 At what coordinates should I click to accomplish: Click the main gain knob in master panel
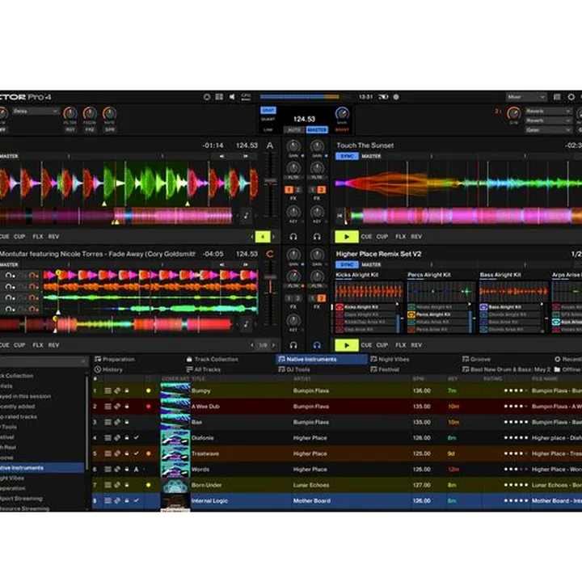pos(342,113)
